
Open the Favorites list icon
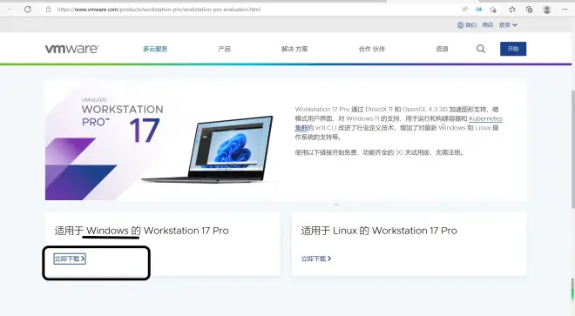tap(512, 10)
